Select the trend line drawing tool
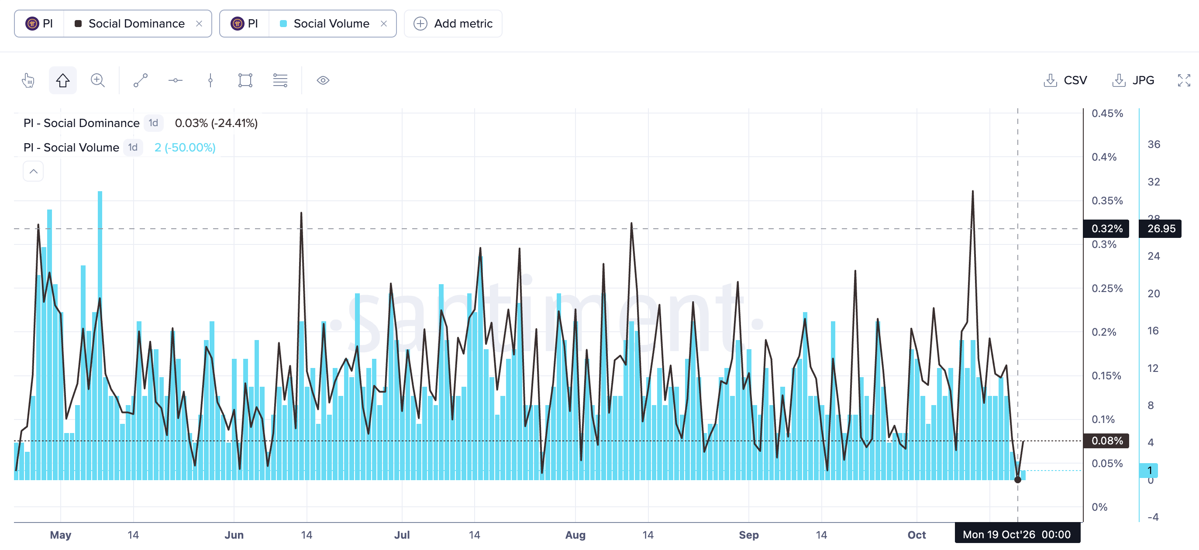Viewport: 1199px width, 550px height. point(140,80)
